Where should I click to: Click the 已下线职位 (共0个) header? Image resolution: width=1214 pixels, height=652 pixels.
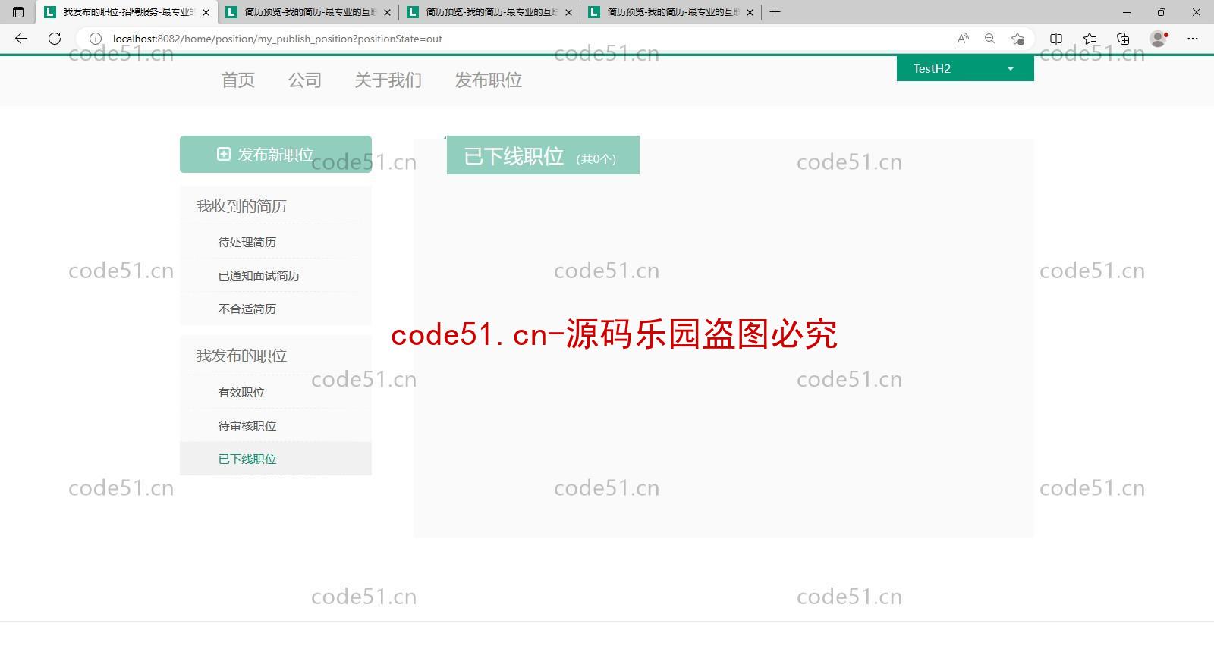(x=543, y=155)
